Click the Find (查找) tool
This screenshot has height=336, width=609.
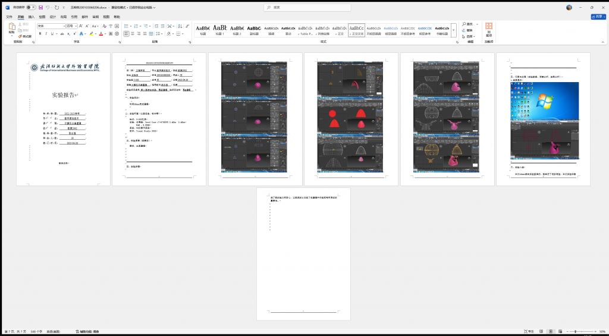(469, 24)
